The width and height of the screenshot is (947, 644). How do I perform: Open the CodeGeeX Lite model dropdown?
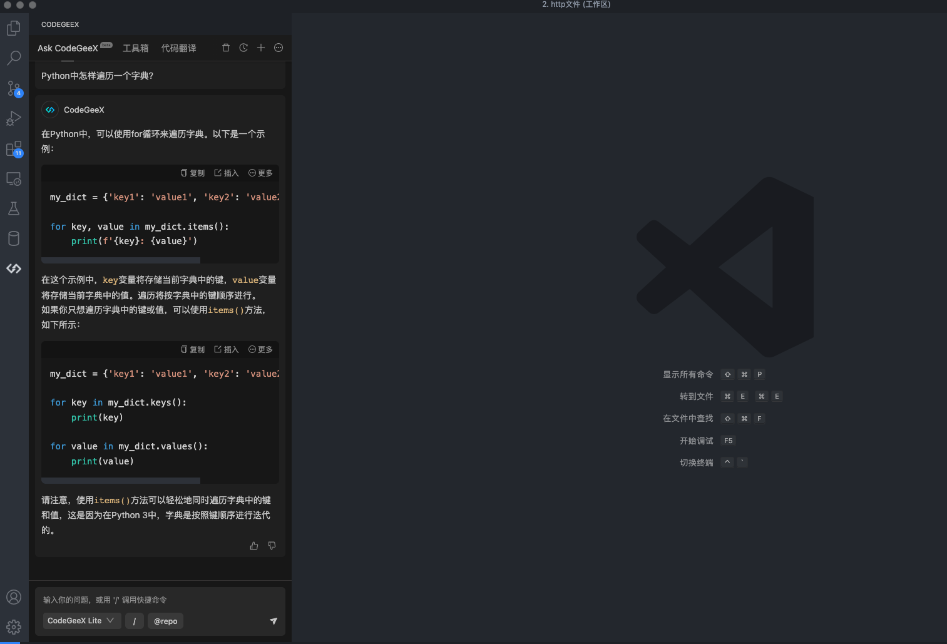(x=82, y=621)
